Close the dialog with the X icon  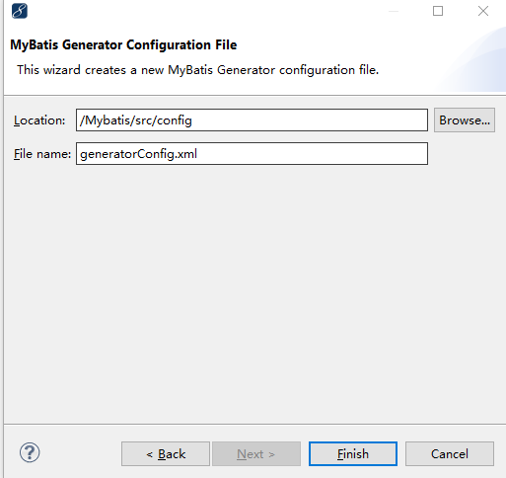click(483, 11)
